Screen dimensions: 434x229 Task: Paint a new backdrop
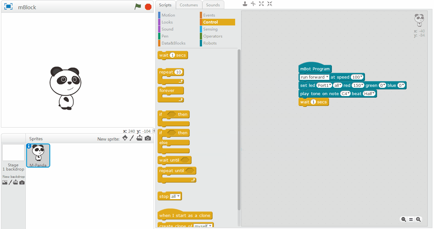coord(10,182)
